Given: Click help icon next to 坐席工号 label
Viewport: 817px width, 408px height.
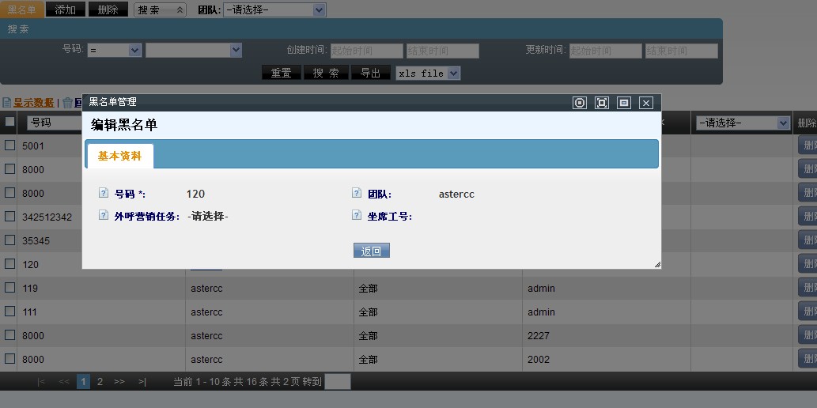Looking at the screenshot, I should pyautogui.click(x=357, y=215).
